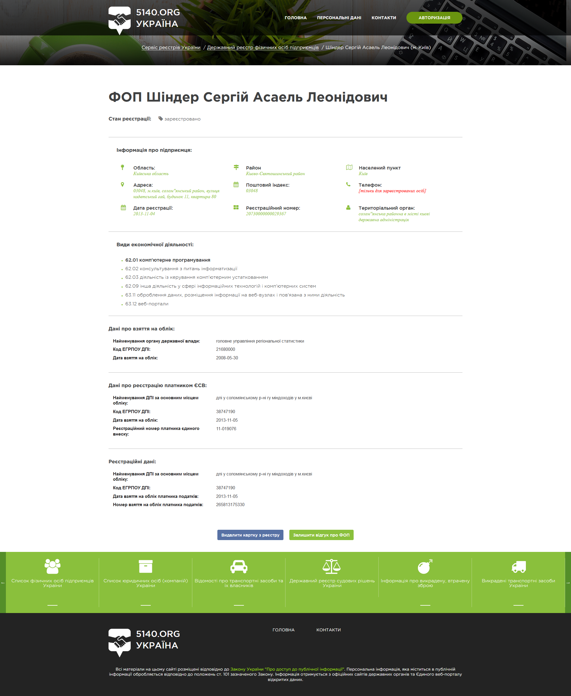
Task: Click the left carousel arrow in green bar
Action: [3, 583]
